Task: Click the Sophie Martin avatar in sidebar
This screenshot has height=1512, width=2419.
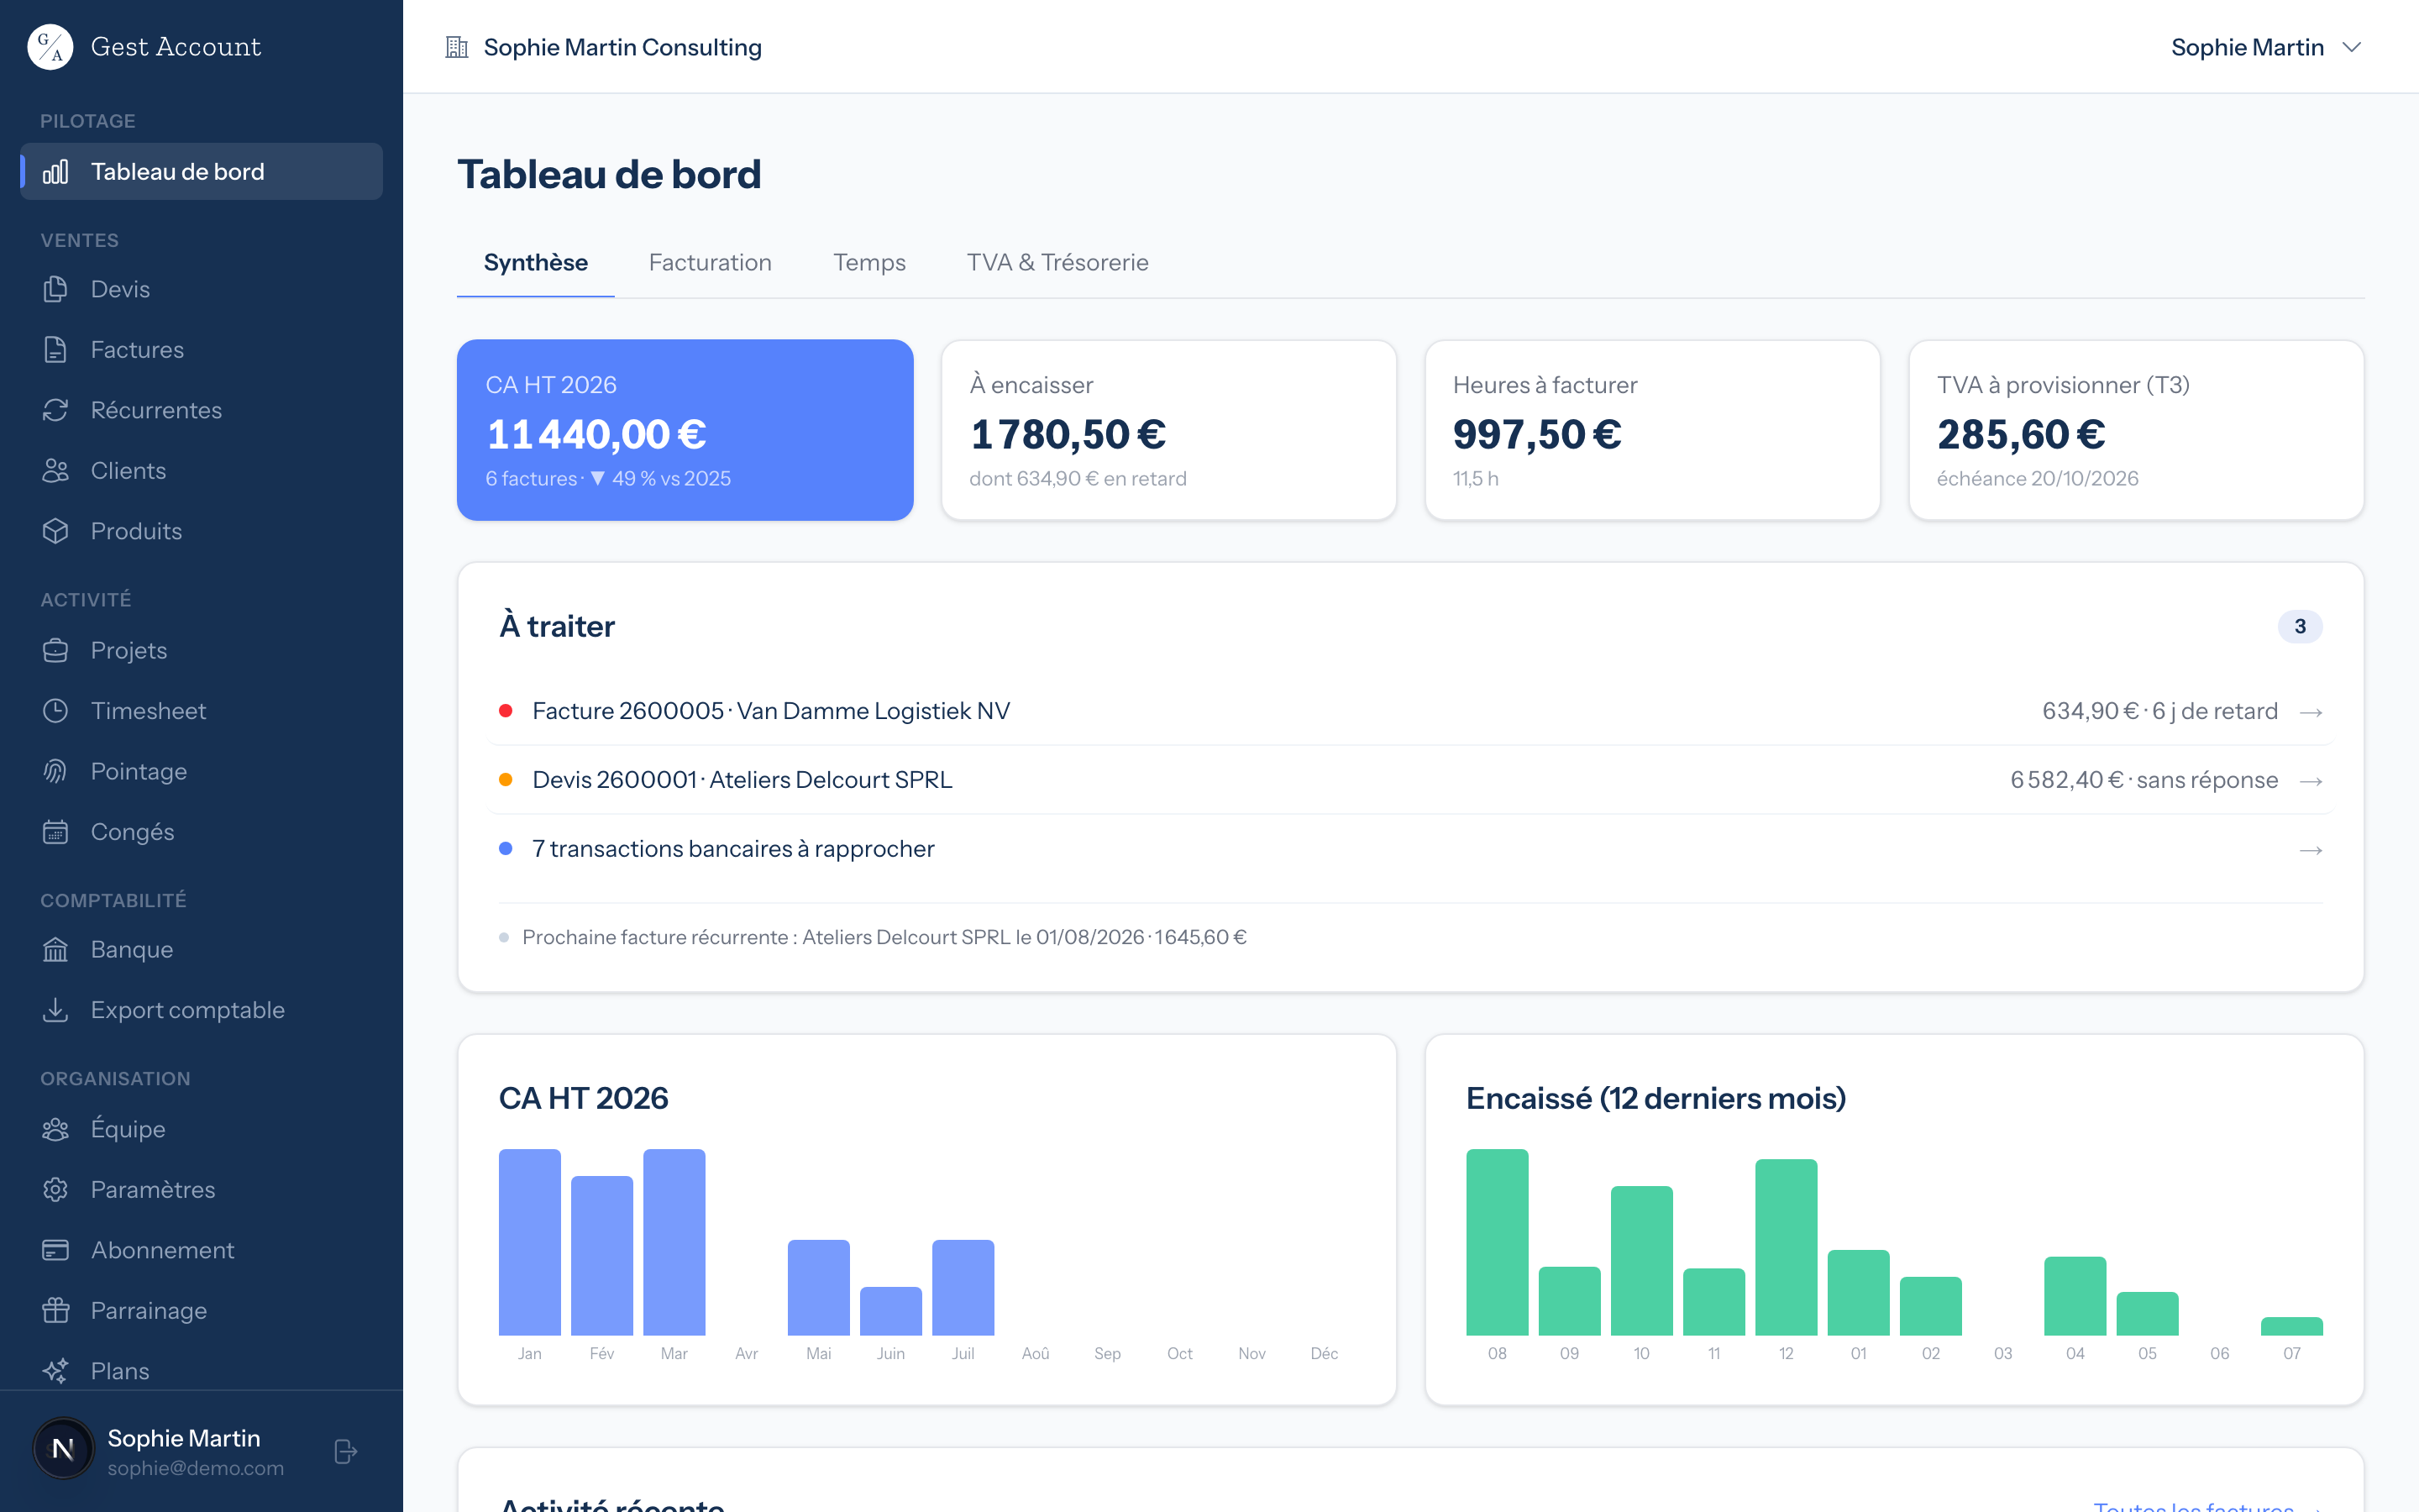Action: (x=63, y=1448)
